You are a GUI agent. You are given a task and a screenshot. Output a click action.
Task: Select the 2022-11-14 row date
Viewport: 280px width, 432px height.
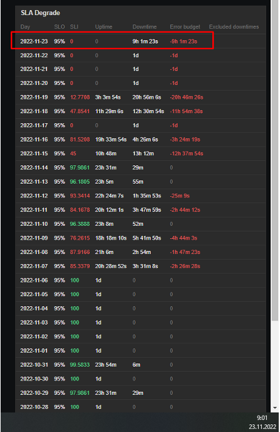(34, 168)
